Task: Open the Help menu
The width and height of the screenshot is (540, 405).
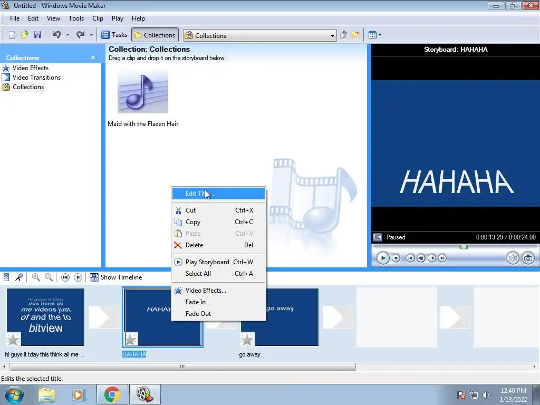Action: pos(138,18)
